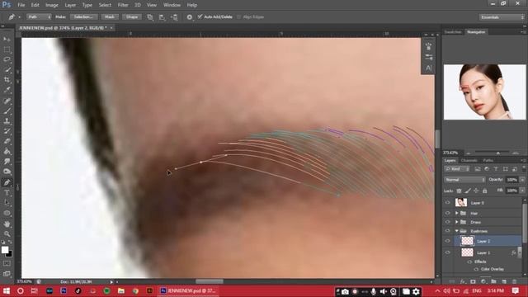Viewport: 528px width, 297px height.
Task: Open the File menu
Action: click(21, 5)
